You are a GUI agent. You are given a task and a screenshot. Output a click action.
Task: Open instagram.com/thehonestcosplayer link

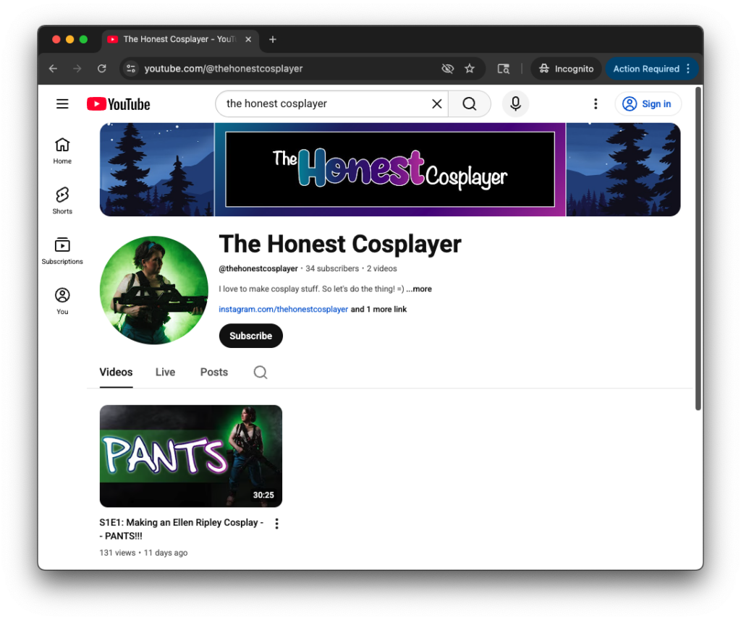coord(283,310)
